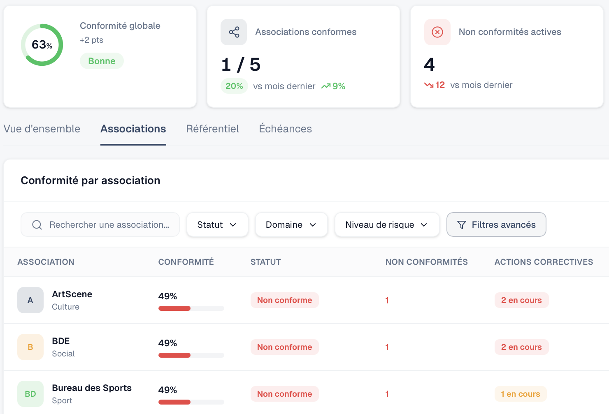Image resolution: width=609 pixels, height=414 pixels.
Task: Click BDE's red conformity progress bar
Action: (191, 355)
